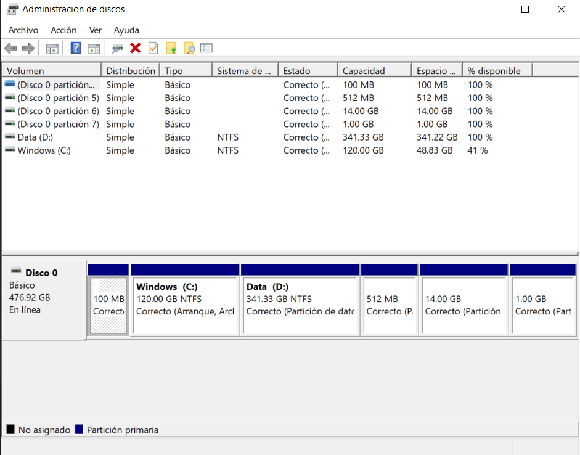Sort by the Capacidad column header

point(375,71)
